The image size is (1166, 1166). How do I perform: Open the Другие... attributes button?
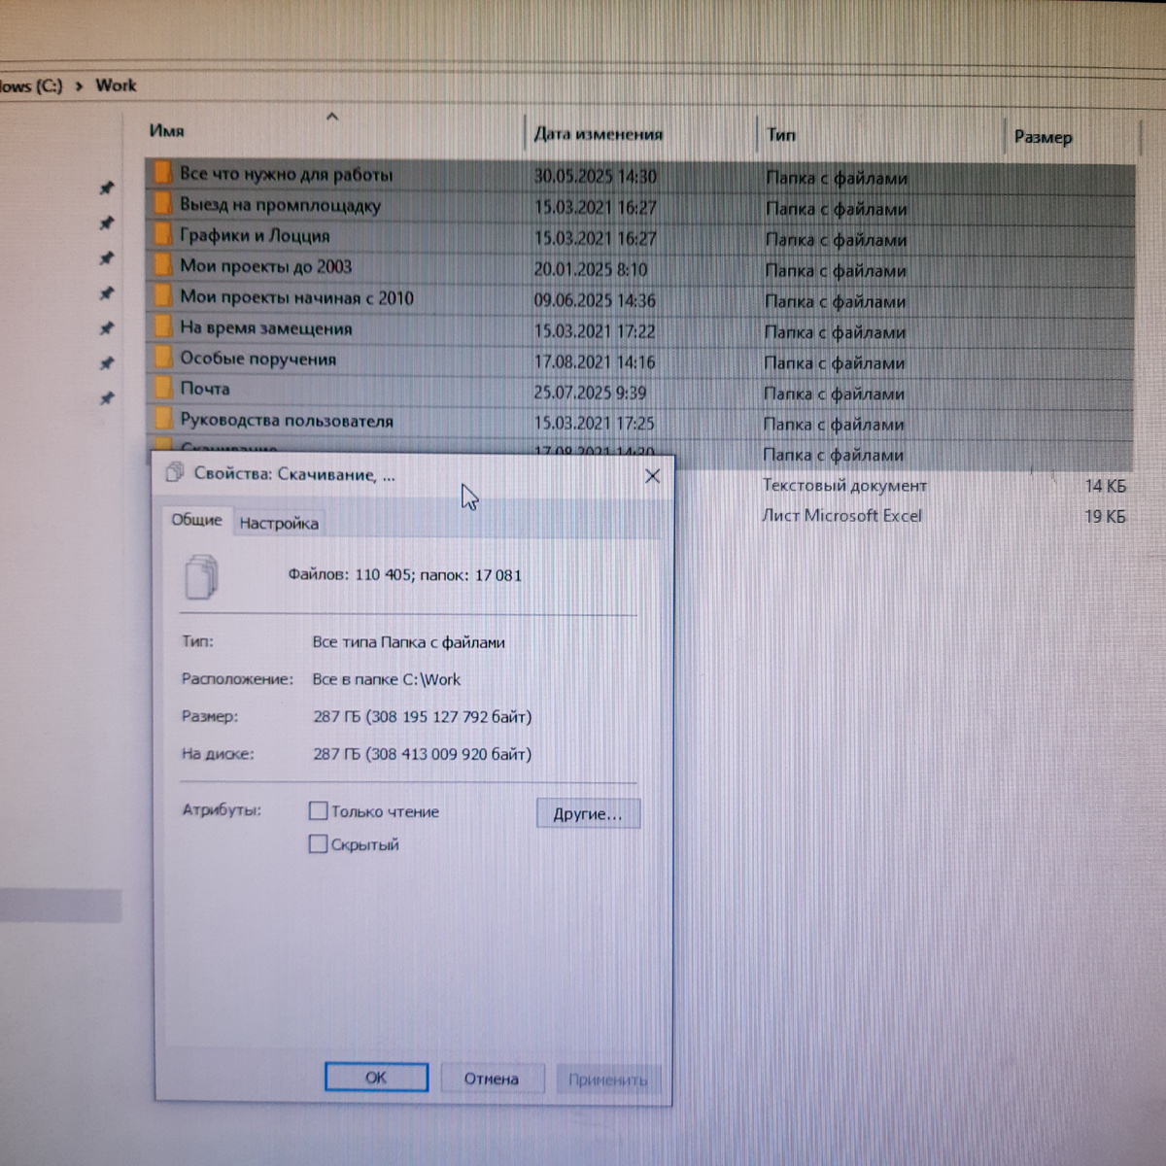click(x=588, y=813)
